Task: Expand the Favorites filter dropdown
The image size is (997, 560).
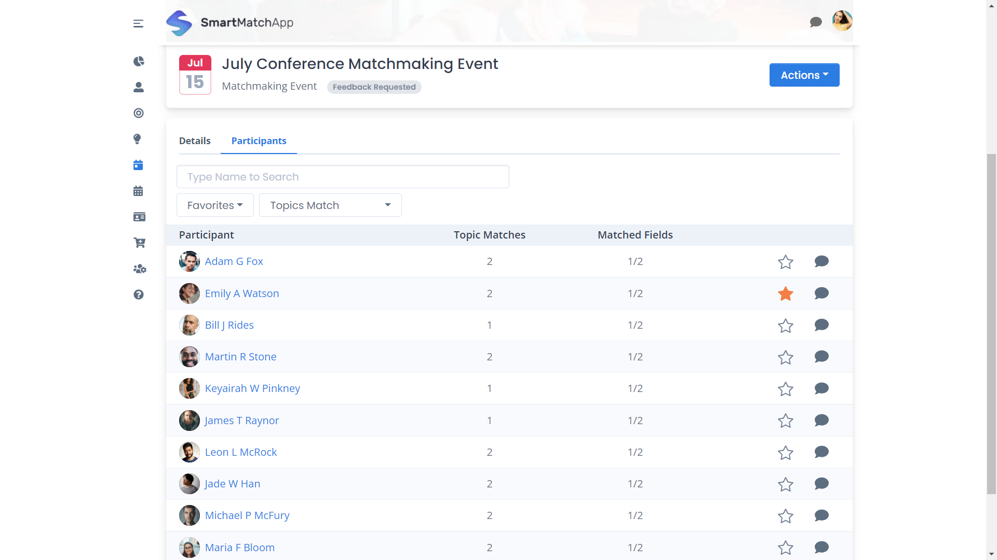Action: 214,205
